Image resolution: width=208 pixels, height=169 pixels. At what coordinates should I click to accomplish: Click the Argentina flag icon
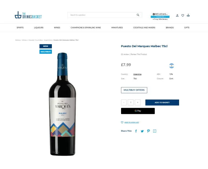pyautogui.click(x=172, y=66)
